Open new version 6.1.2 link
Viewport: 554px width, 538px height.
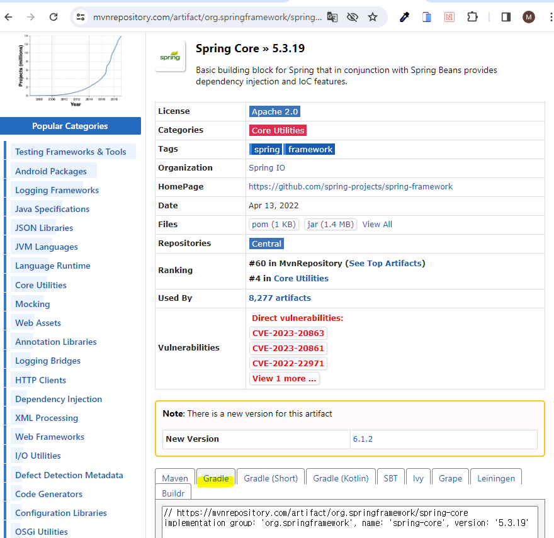363,439
